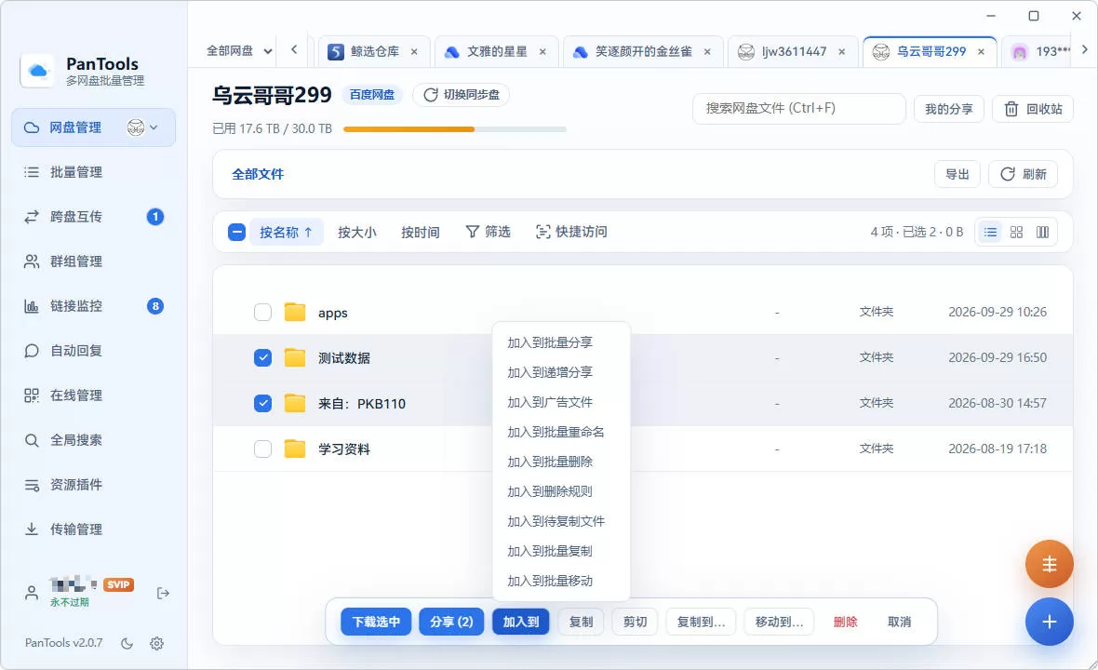Open 批量管理 sidebar item
Viewport: 1098px width, 670px height.
coord(94,172)
